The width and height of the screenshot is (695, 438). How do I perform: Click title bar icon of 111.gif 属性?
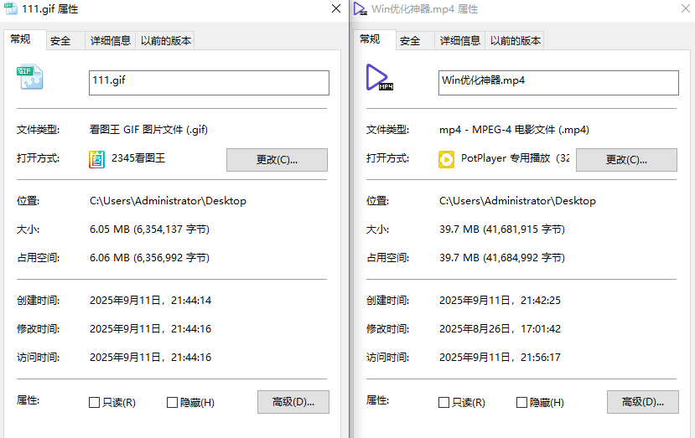click(10, 9)
